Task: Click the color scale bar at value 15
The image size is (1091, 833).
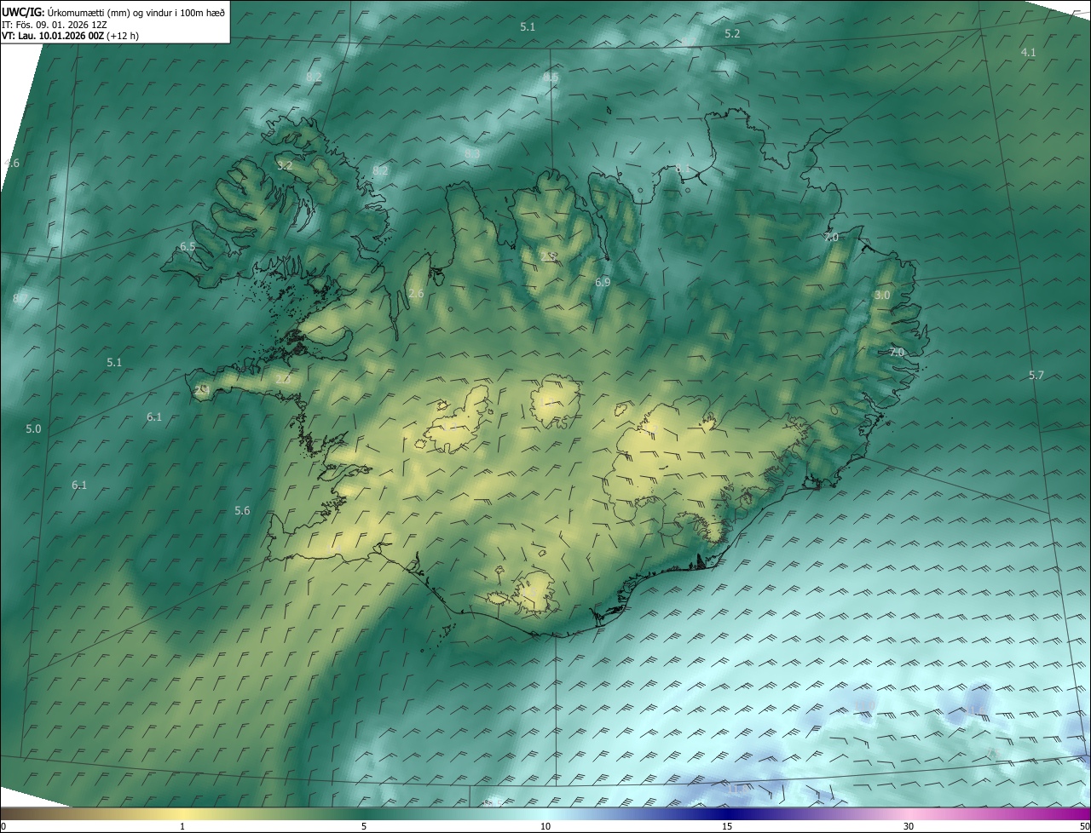Action: [x=727, y=814]
